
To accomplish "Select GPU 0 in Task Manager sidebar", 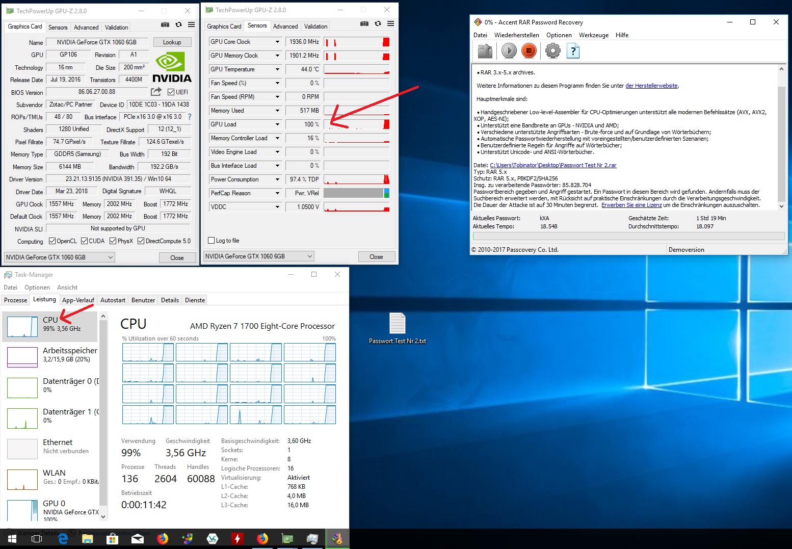I will click(51, 510).
